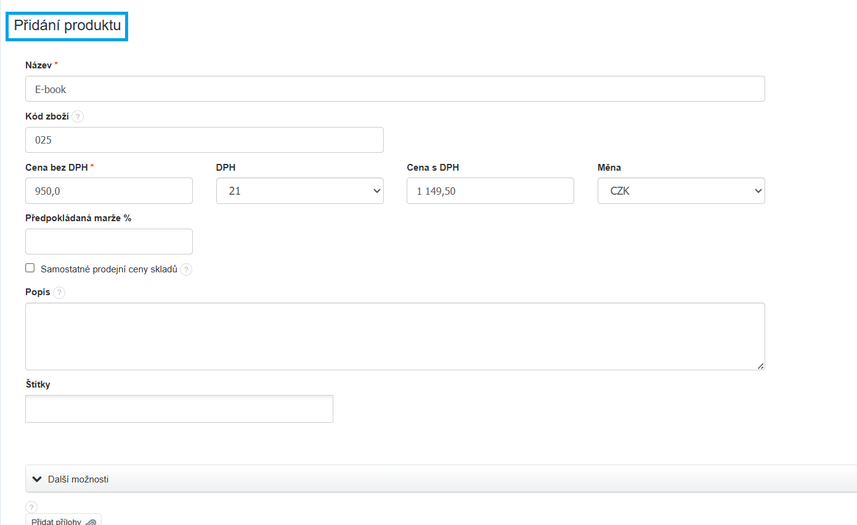This screenshot has width=857, height=525.
Task: Show help for Samostatné prodejní ceny skladů
Action: coord(186,269)
